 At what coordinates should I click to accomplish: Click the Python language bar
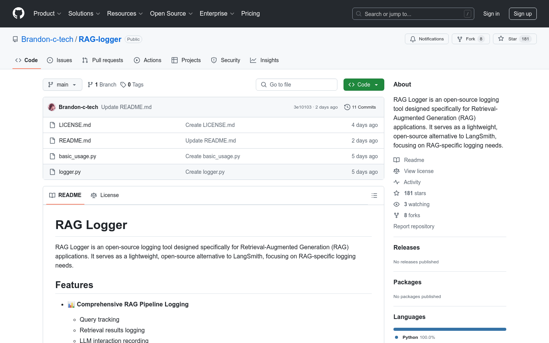point(450,329)
